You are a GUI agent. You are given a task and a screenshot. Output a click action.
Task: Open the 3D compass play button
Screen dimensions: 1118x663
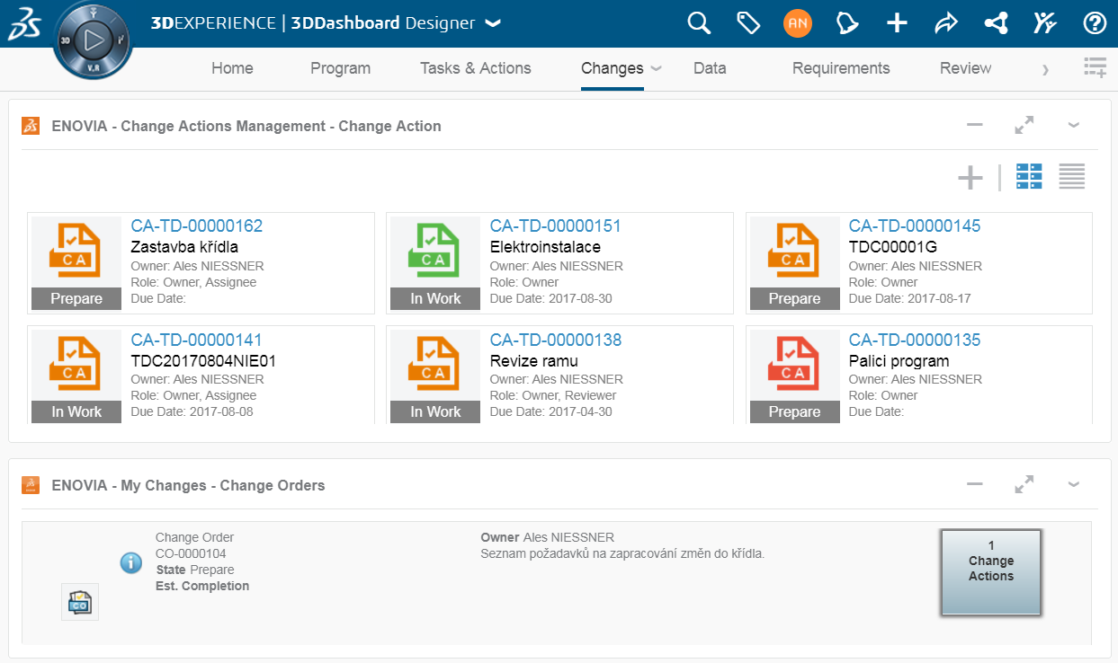point(93,40)
